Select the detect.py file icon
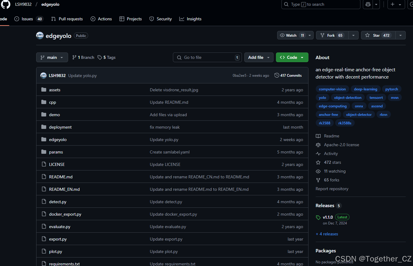 click(44, 202)
